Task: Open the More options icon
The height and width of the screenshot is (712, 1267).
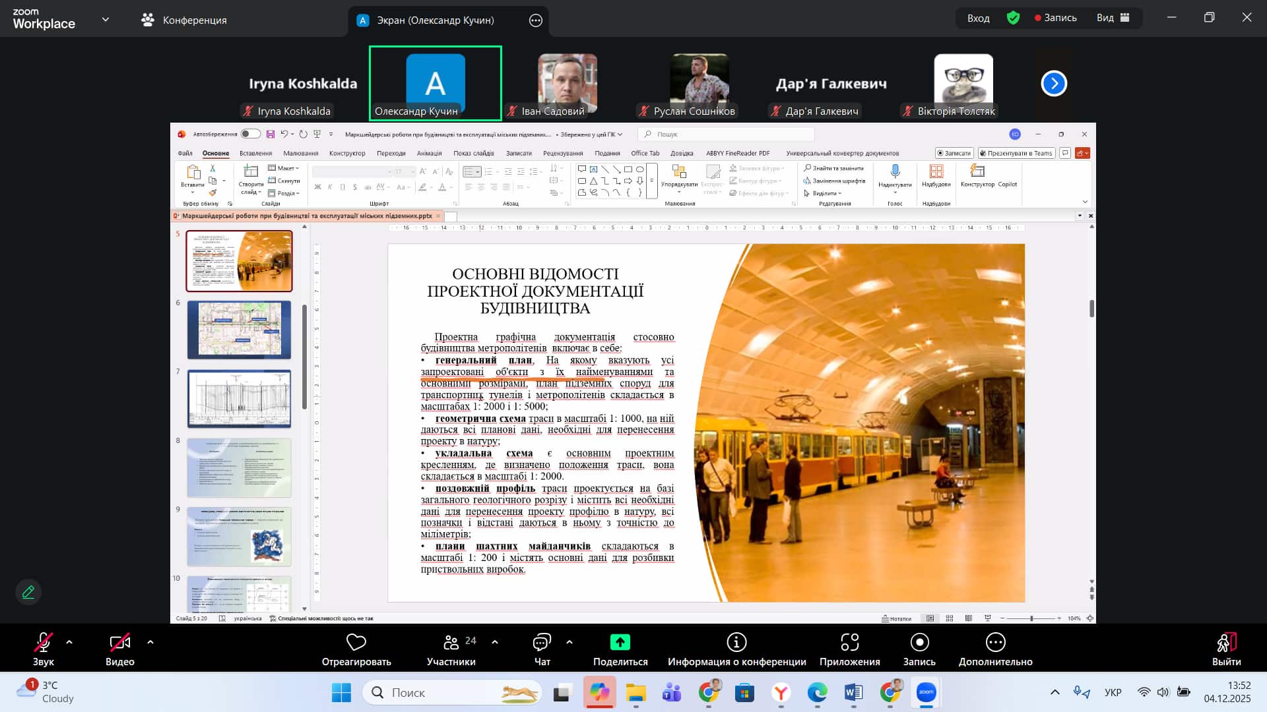Action: tap(995, 642)
